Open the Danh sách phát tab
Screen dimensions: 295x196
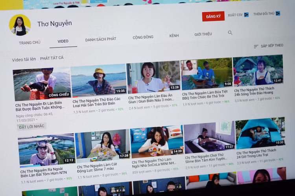(x=101, y=39)
